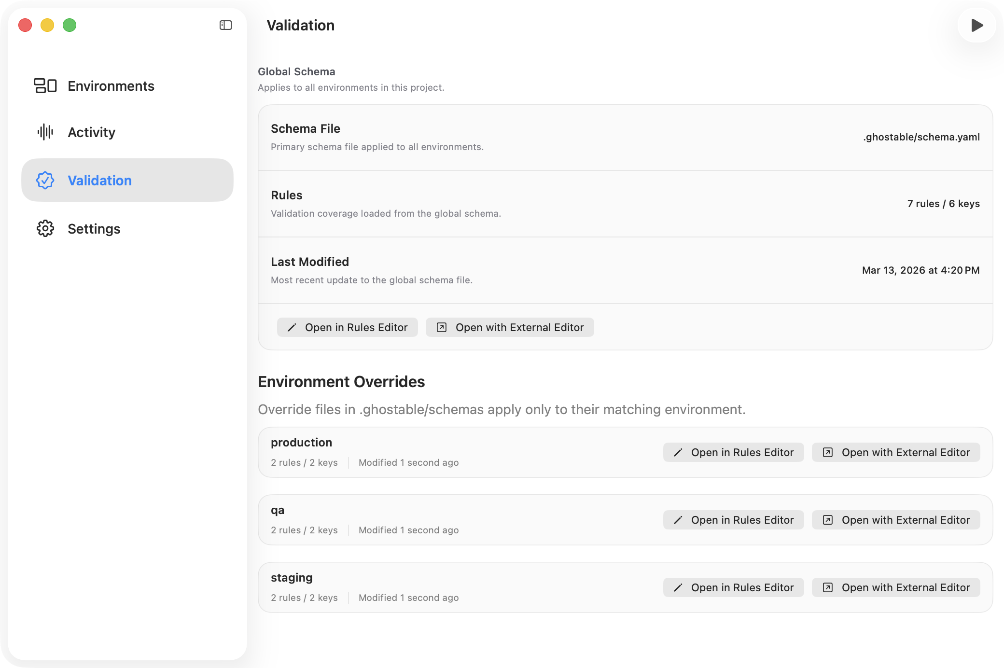Click the Schema File path .ghostable/schema.yaml
1004x668 pixels.
tap(921, 137)
